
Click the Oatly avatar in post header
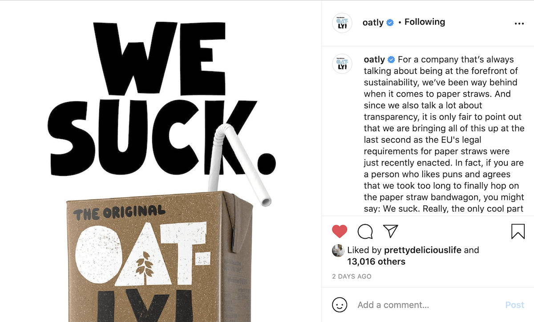pos(342,23)
